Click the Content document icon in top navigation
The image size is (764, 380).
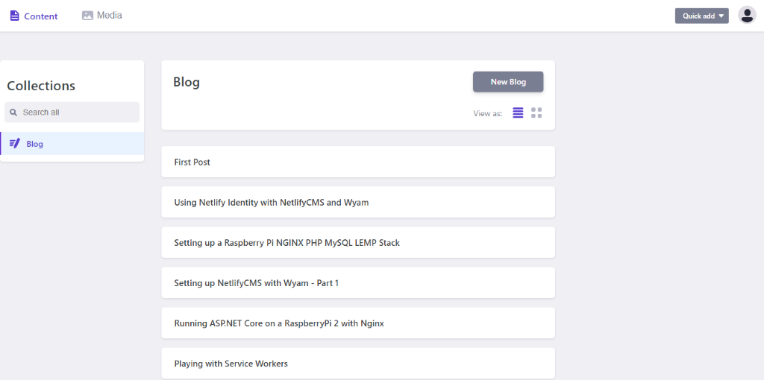pos(14,16)
